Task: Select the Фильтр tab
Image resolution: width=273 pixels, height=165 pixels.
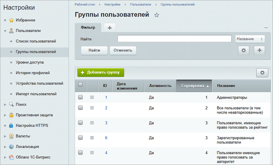Action: (x=88, y=28)
